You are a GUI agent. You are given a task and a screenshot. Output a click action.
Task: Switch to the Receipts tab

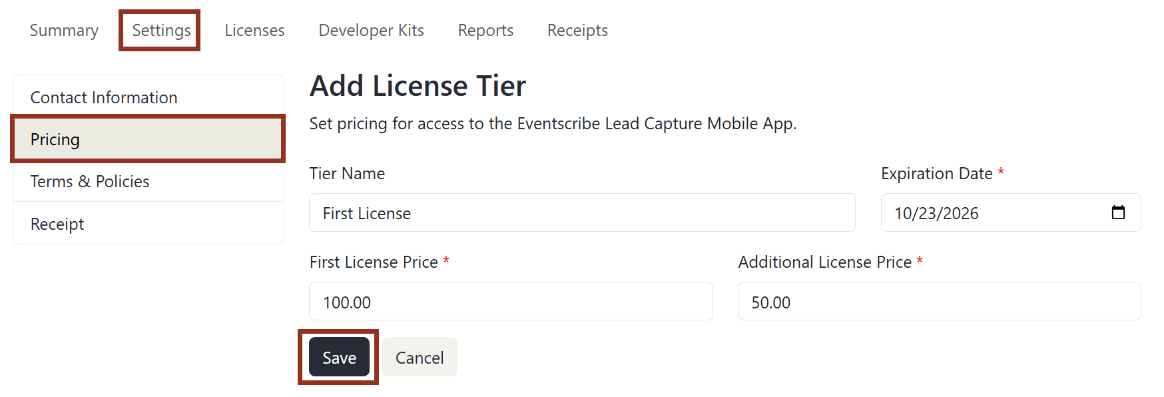point(577,30)
